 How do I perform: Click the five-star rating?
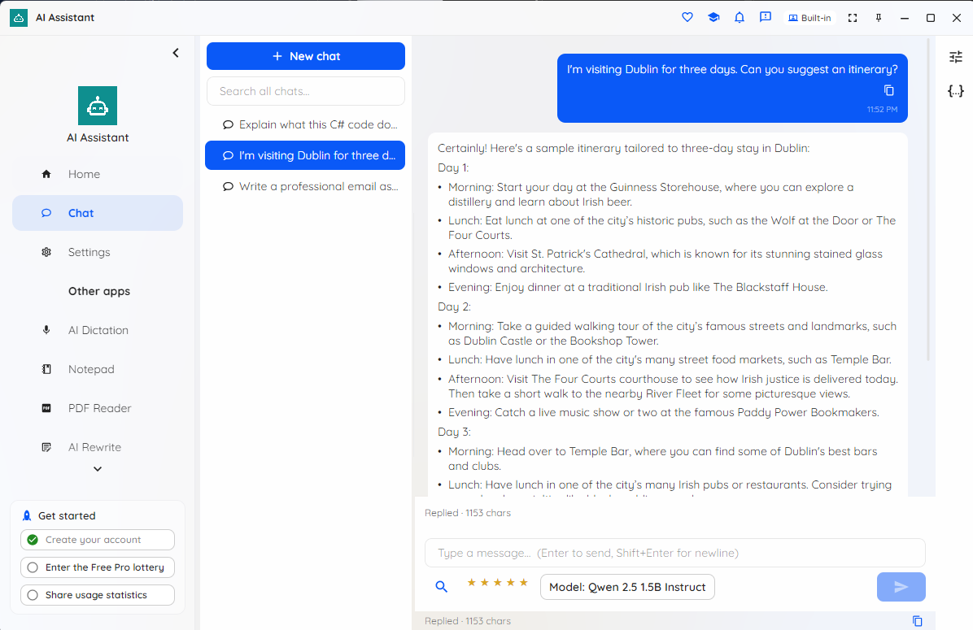pyautogui.click(x=498, y=582)
